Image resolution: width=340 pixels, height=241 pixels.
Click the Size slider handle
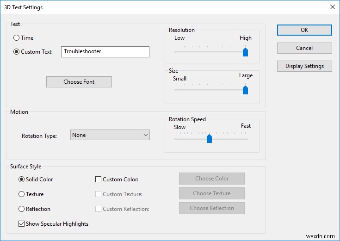click(x=245, y=90)
